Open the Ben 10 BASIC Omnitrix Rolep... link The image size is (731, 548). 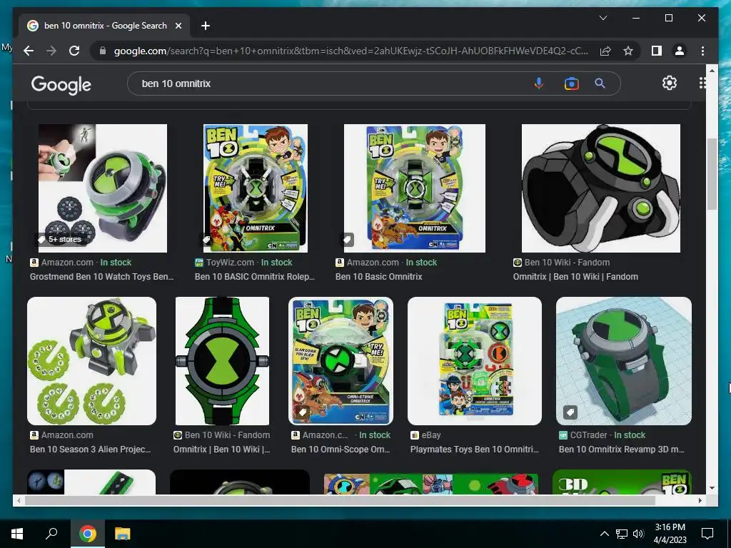(x=255, y=276)
